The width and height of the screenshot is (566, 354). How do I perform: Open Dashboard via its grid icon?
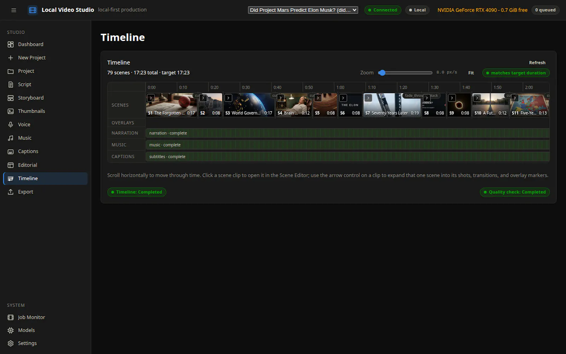click(11, 44)
